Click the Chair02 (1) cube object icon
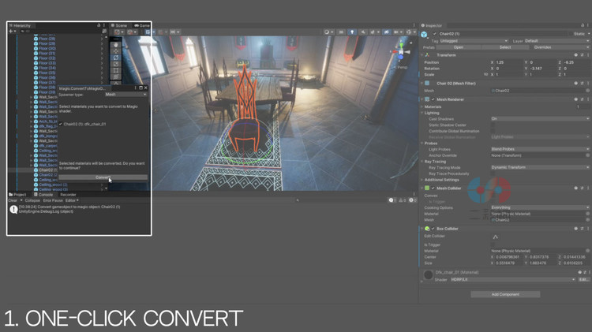This screenshot has height=332, width=592. click(x=425, y=35)
